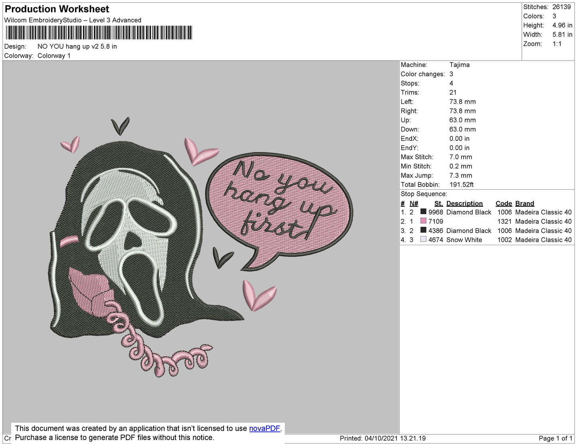
Task: Click thread code 9968 in stop row 1
Action: 436,212
